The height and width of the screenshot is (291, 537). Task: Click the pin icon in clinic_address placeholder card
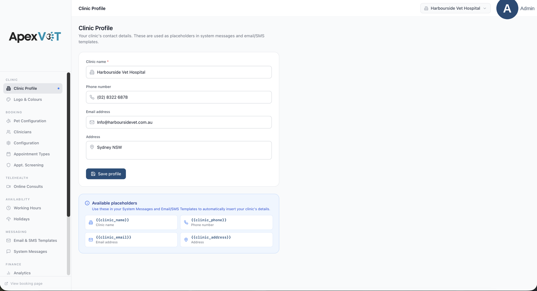tap(186, 240)
